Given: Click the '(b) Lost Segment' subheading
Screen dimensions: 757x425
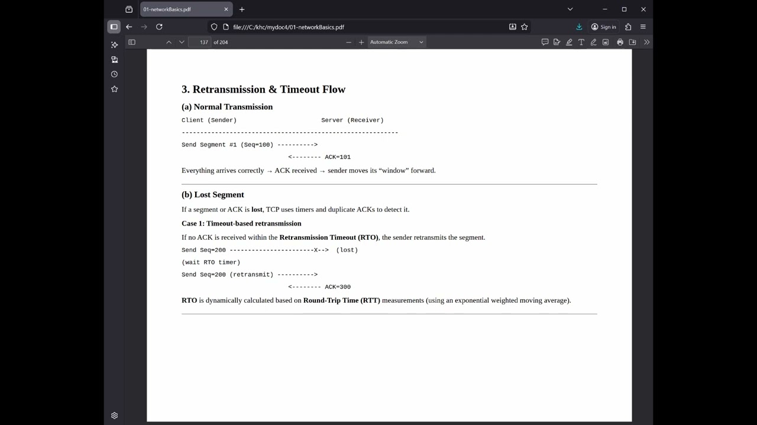Looking at the screenshot, I should pos(213,195).
